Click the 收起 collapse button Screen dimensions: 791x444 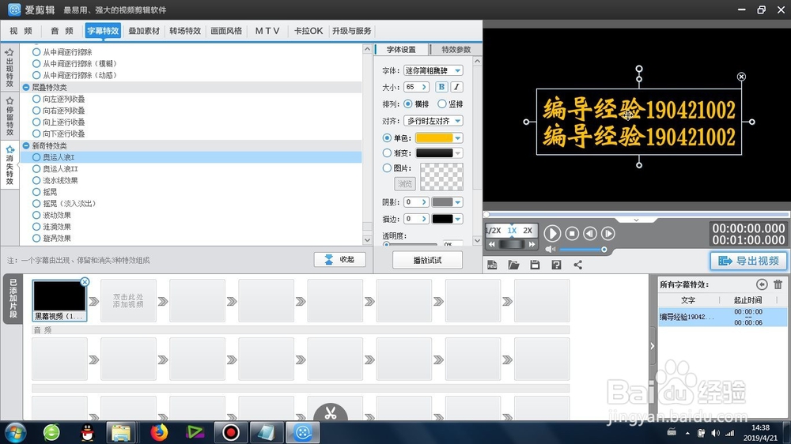click(339, 260)
